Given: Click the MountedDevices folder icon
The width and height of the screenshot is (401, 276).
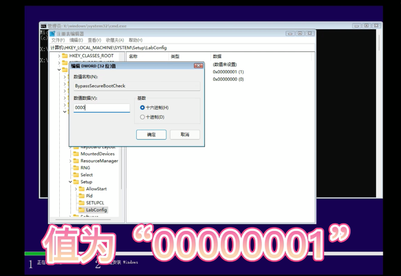Looking at the screenshot, I should tap(75, 154).
